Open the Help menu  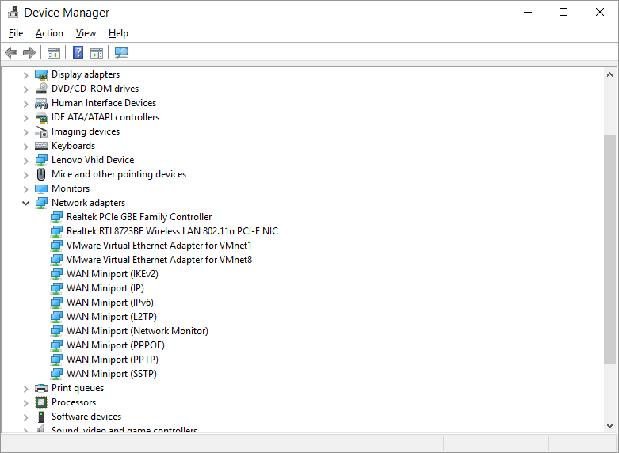click(118, 33)
